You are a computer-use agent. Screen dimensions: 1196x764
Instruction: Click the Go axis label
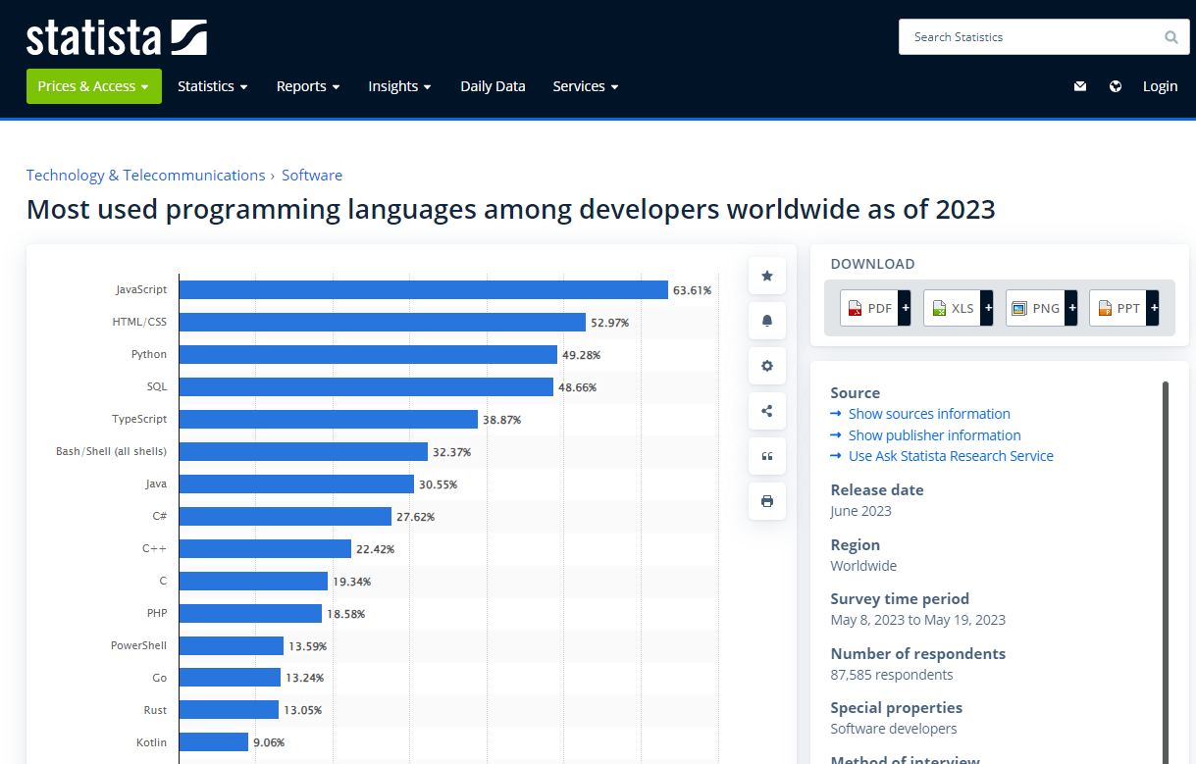160,678
